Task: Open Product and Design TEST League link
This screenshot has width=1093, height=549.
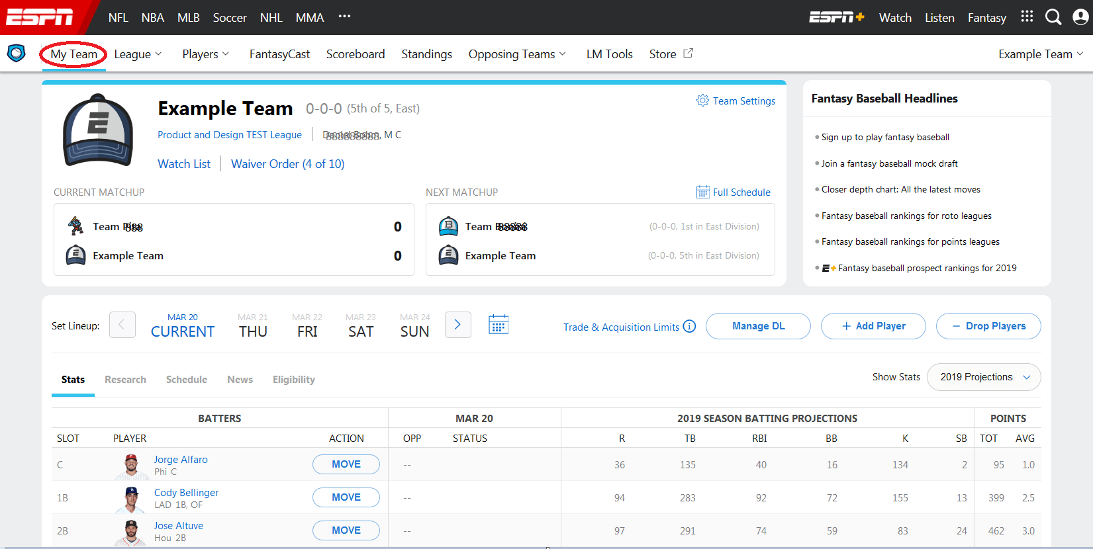Action: (230, 135)
